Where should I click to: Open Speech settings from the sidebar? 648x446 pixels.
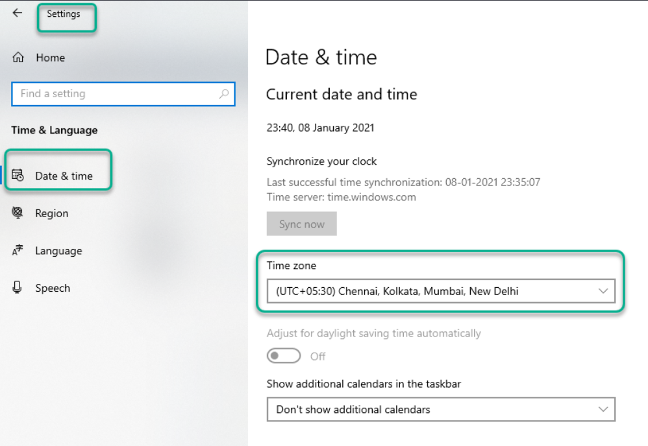click(x=53, y=287)
